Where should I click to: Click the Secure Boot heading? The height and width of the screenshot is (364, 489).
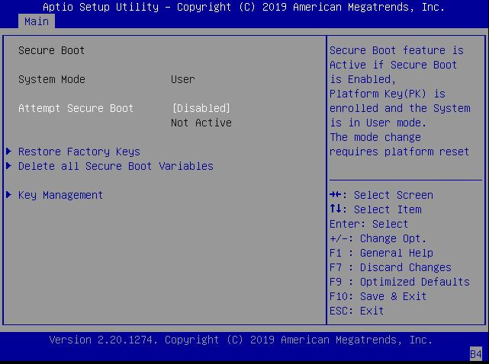click(x=51, y=50)
